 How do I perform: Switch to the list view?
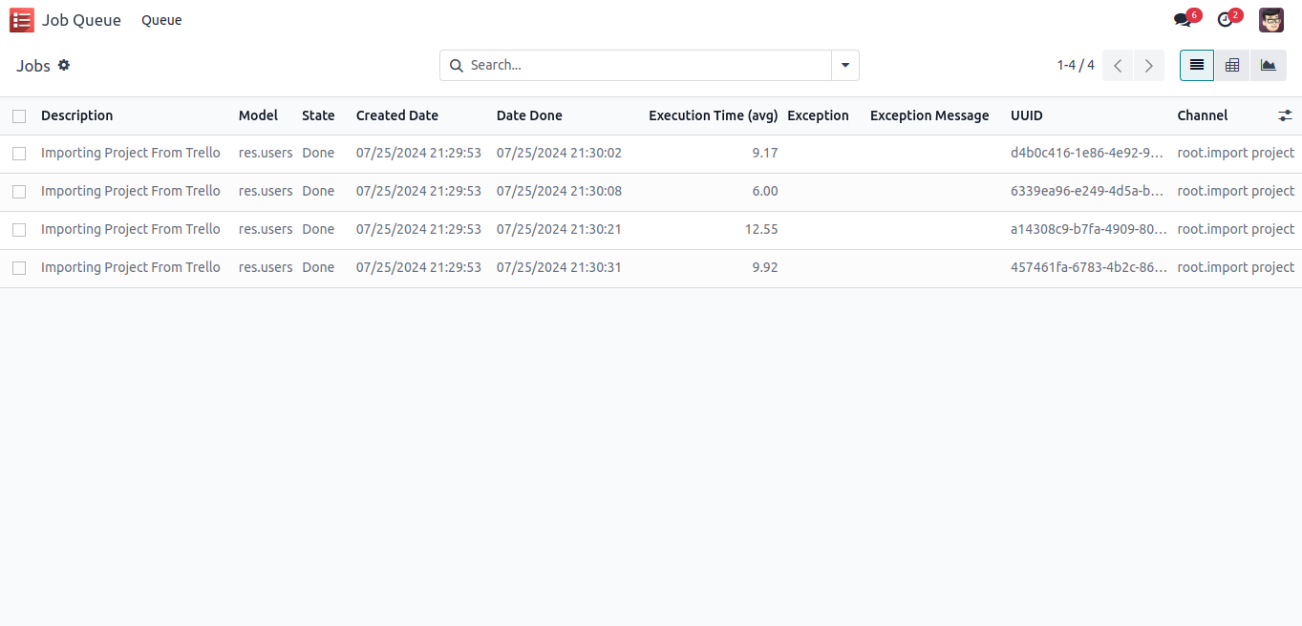coord(1197,65)
